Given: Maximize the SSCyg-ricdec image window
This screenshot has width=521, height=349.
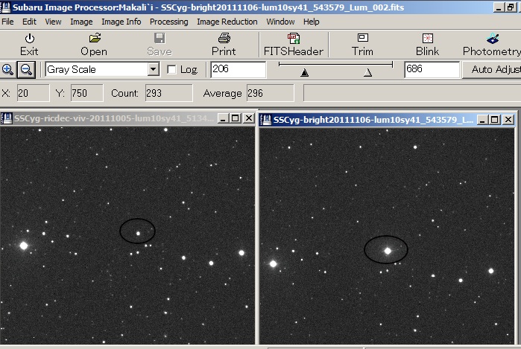Looking at the screenshot, I should pos(236,118).
